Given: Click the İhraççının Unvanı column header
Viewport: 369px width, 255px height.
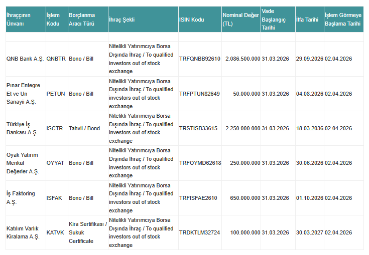Looking at the screenshot, I should click(19, 19).
